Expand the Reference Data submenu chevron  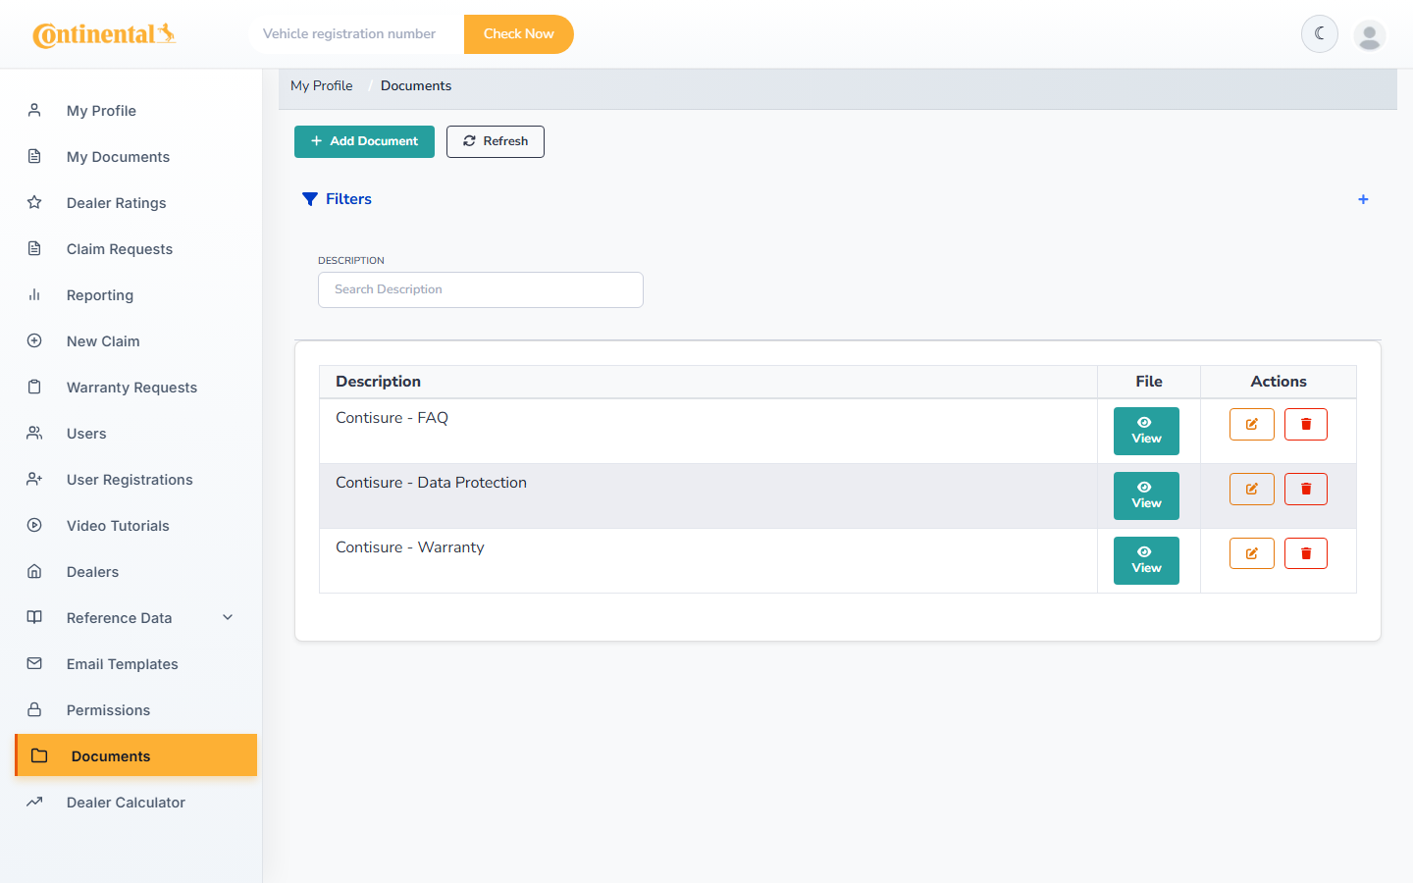pyautogui.click(x=228, y=617)
